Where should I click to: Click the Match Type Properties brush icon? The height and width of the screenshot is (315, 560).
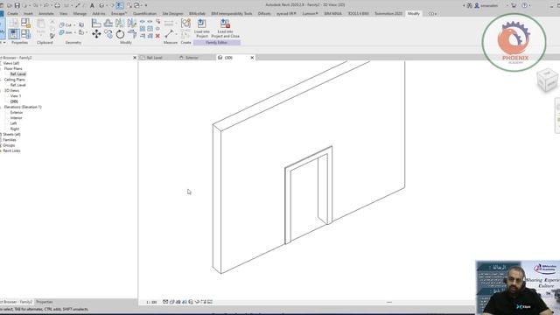pyautogui.click(x=52, y=36)
